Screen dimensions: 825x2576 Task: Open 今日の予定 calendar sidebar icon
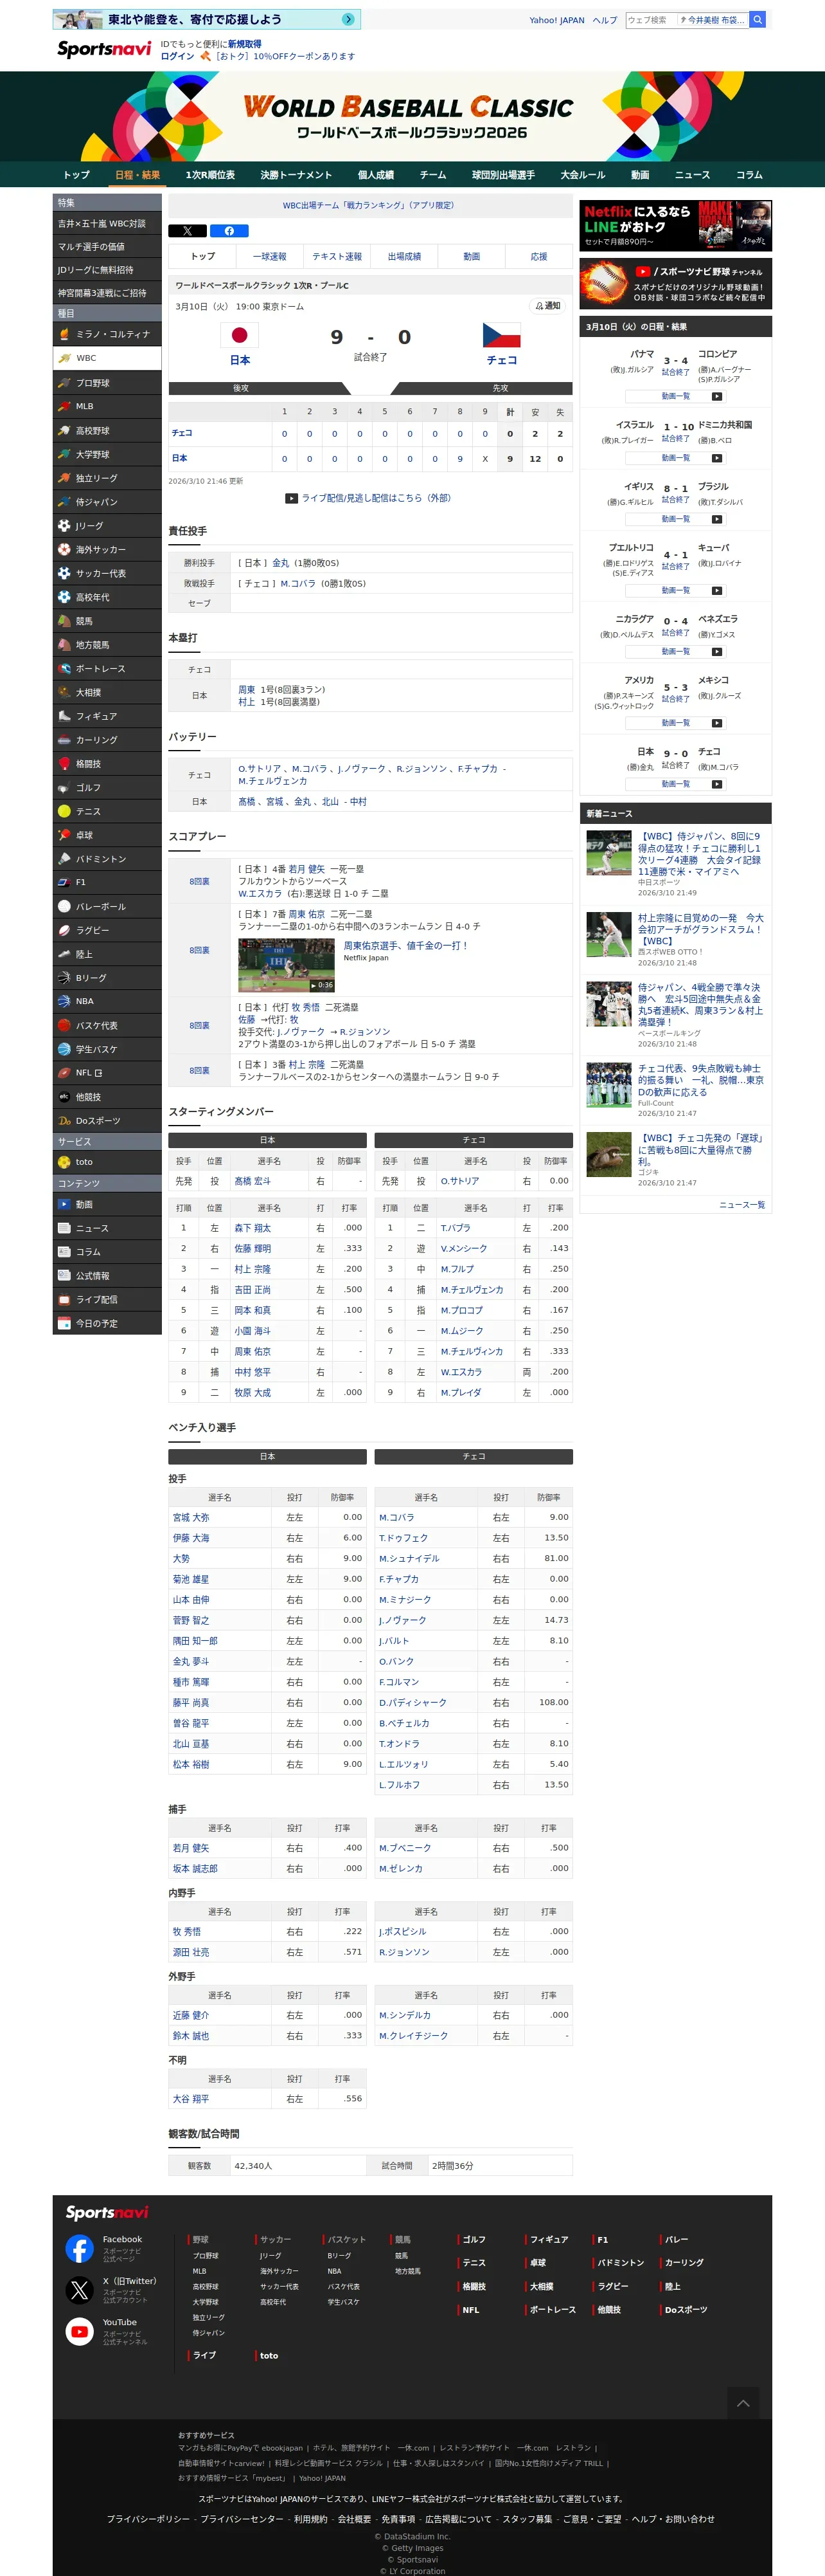pyautogui.click(x=65, y=1323)
